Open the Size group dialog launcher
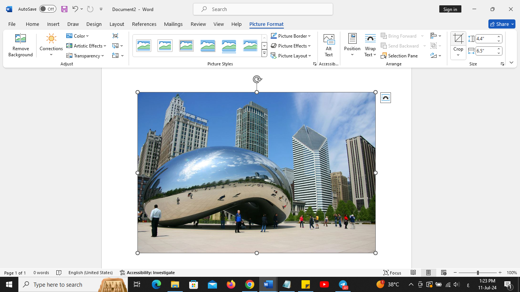Viewport: 520px width, 292px height. pyautogui.click(x=503, y=64)
